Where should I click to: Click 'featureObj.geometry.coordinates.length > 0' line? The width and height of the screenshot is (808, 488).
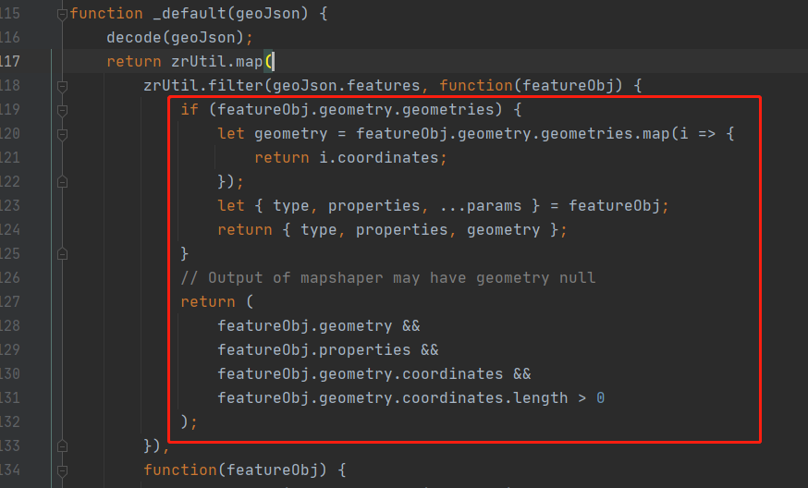(x=410, y=397)
